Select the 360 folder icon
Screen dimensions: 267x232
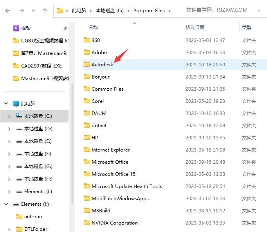[x=87, y=40]
